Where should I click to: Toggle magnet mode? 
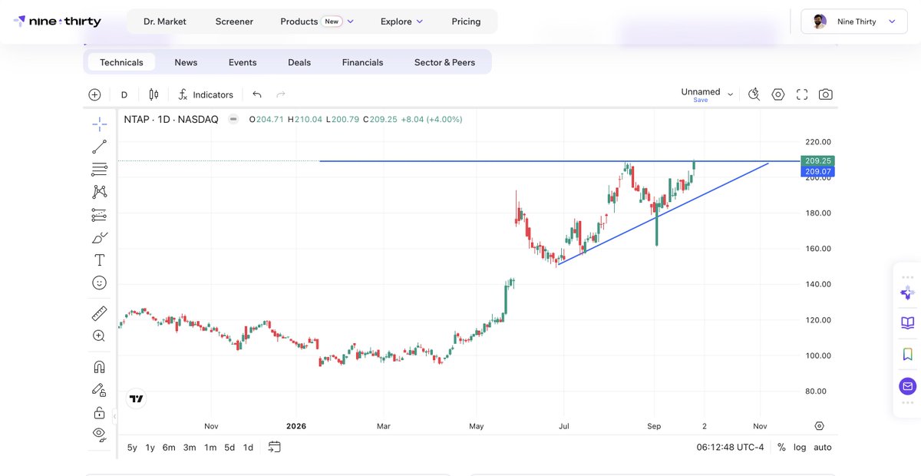click(99, 367)
